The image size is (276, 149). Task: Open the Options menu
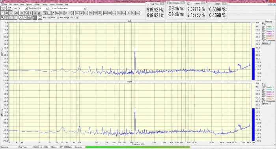pyautogui.click(x=29, y=4)
